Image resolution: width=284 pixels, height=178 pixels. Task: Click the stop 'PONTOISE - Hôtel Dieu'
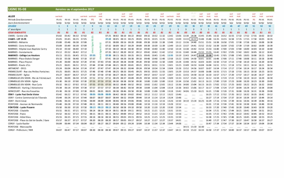coord(19,117)
